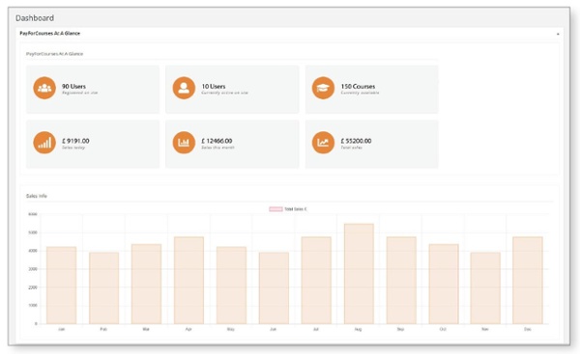Click the Feb bar in sales chart
Screen dimensions: 580x354
click(x=104, y=287)
